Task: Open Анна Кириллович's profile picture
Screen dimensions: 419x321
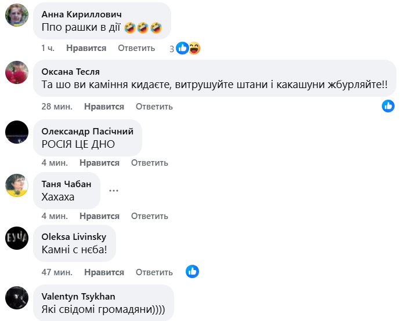Action: point(17,16)
